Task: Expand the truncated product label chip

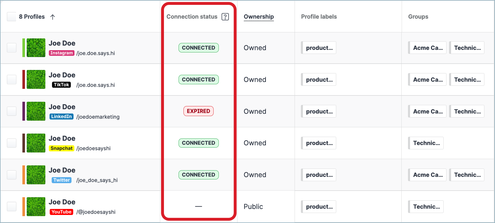Action: [319, 48]
